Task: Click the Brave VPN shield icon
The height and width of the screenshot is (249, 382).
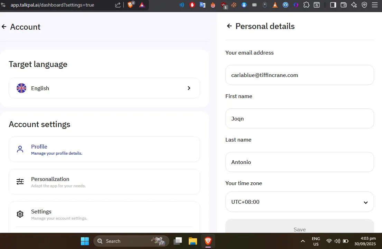Action: click(364, 5)
